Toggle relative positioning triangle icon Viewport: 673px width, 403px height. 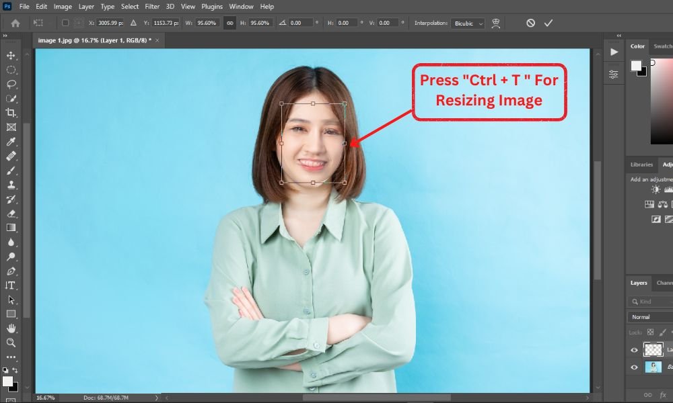coord(133,23)
